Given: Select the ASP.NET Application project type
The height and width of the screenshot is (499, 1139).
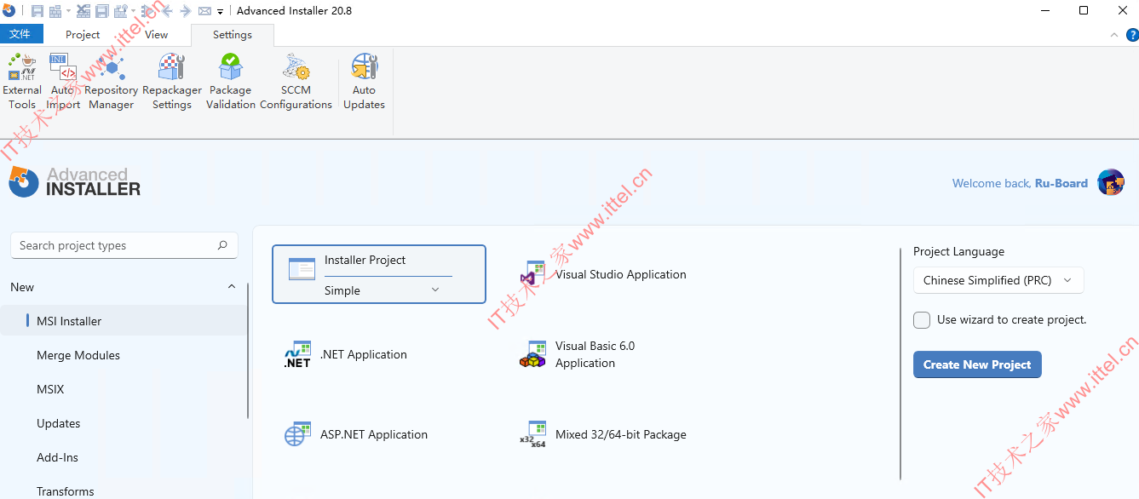Looking at the screenshot, I should coord(355,434).
